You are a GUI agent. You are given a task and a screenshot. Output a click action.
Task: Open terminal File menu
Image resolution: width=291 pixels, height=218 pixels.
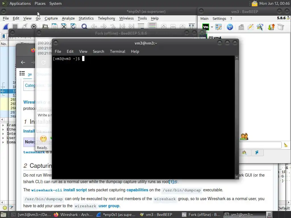tap(58, 52)
